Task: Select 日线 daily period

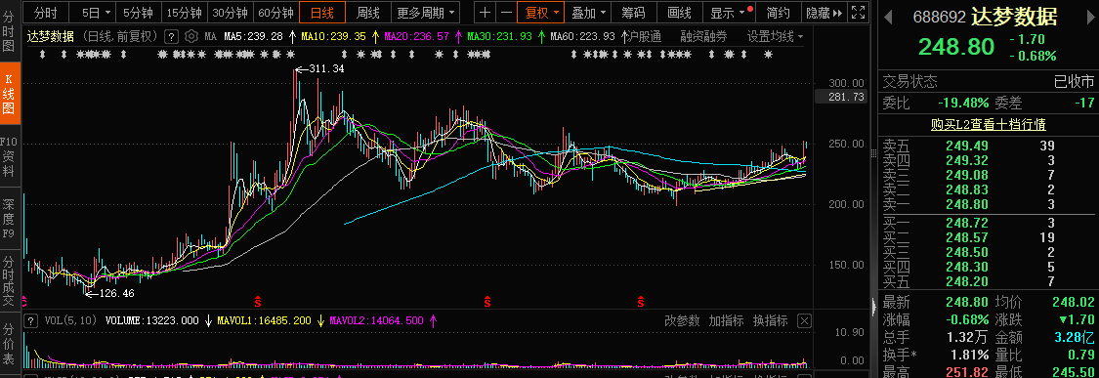Action: pyautogui.click(x=322, y=12)
